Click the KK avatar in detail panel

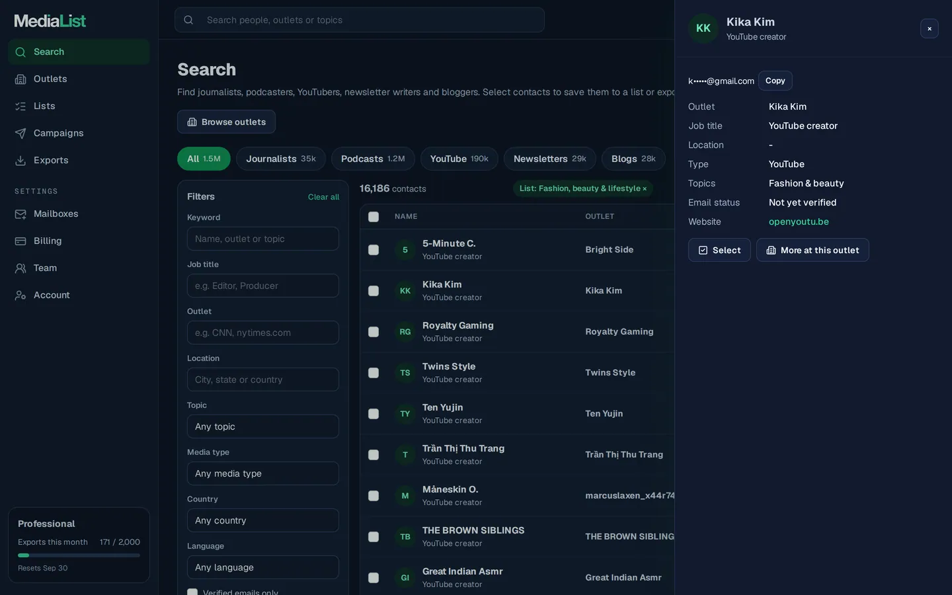point(703,28)
